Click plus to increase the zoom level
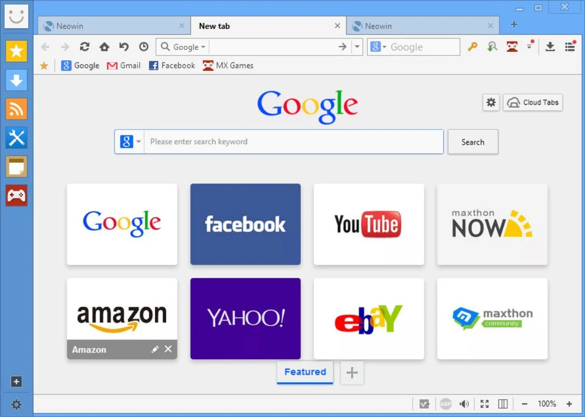Image resolution: width=585 pixels, height=417 pixels. click(x=569, y=404)
